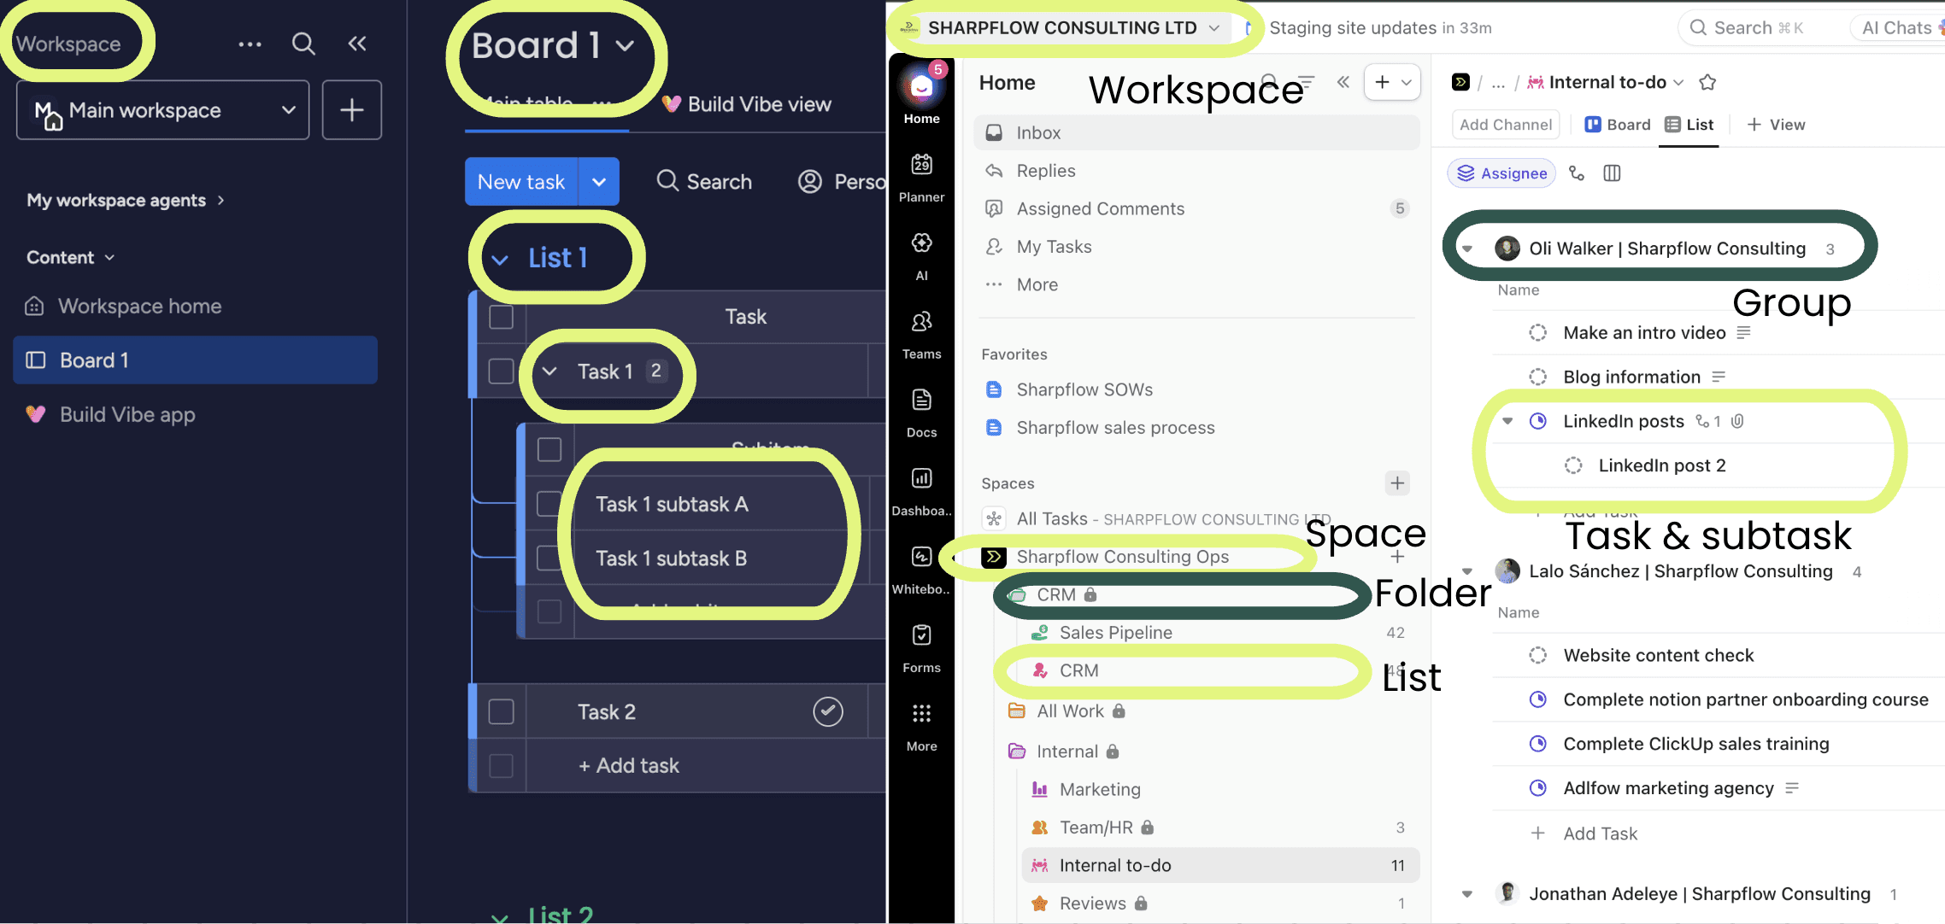Collapse the LinkedIn posts subtask arrow
Image resolution: width=1945 pixels, height=924 pixels.
coord(1507,421)
